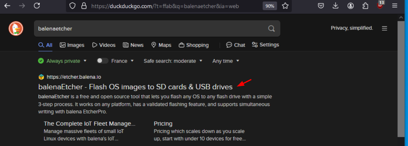Open the Safe search: moderate dropdown
This screenshot has height=146, width=408.
[x=173, y=61]
